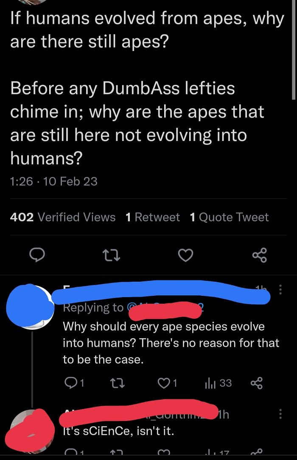The image size is (297, 460).
Task: Retweet the ape species reply
Action: (117, 382)
